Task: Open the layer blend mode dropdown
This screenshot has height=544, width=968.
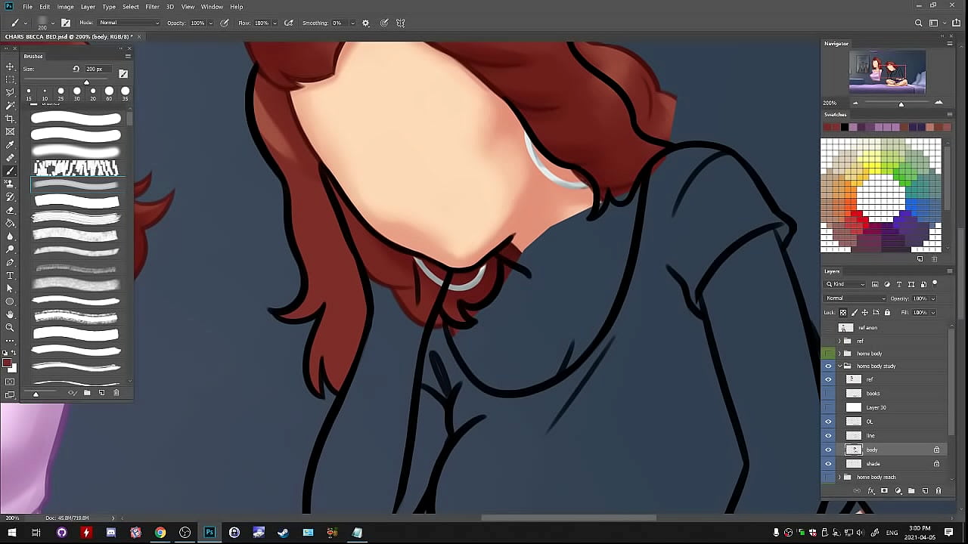Action: 855,298
